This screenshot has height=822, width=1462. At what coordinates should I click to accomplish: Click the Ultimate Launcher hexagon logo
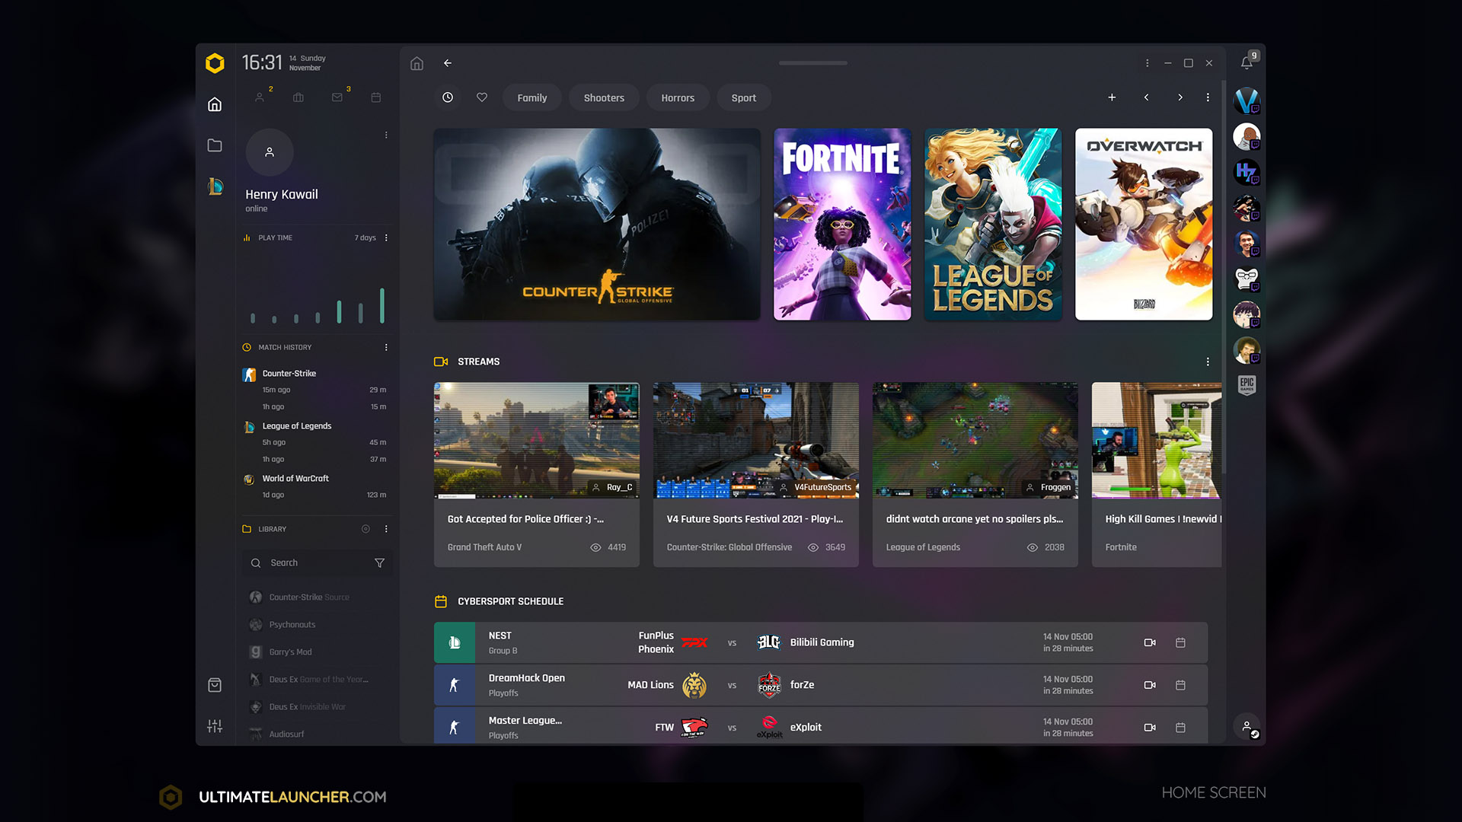pyautogui.click(x=215, y=63)
